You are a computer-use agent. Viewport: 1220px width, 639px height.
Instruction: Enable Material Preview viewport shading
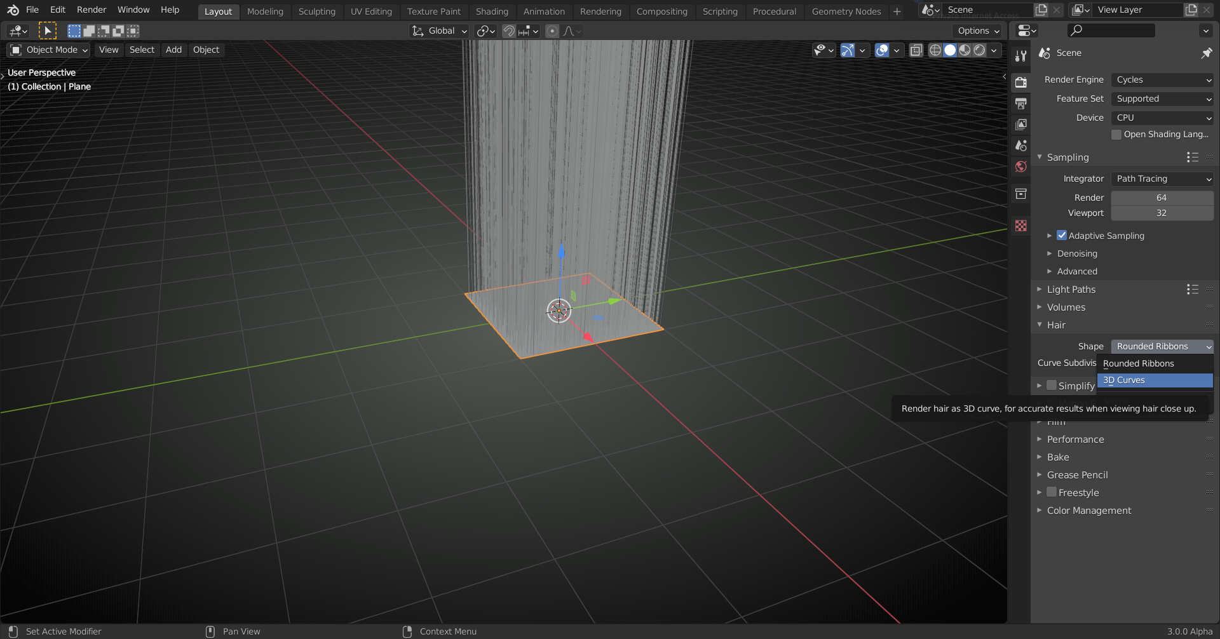coord(966,50)
